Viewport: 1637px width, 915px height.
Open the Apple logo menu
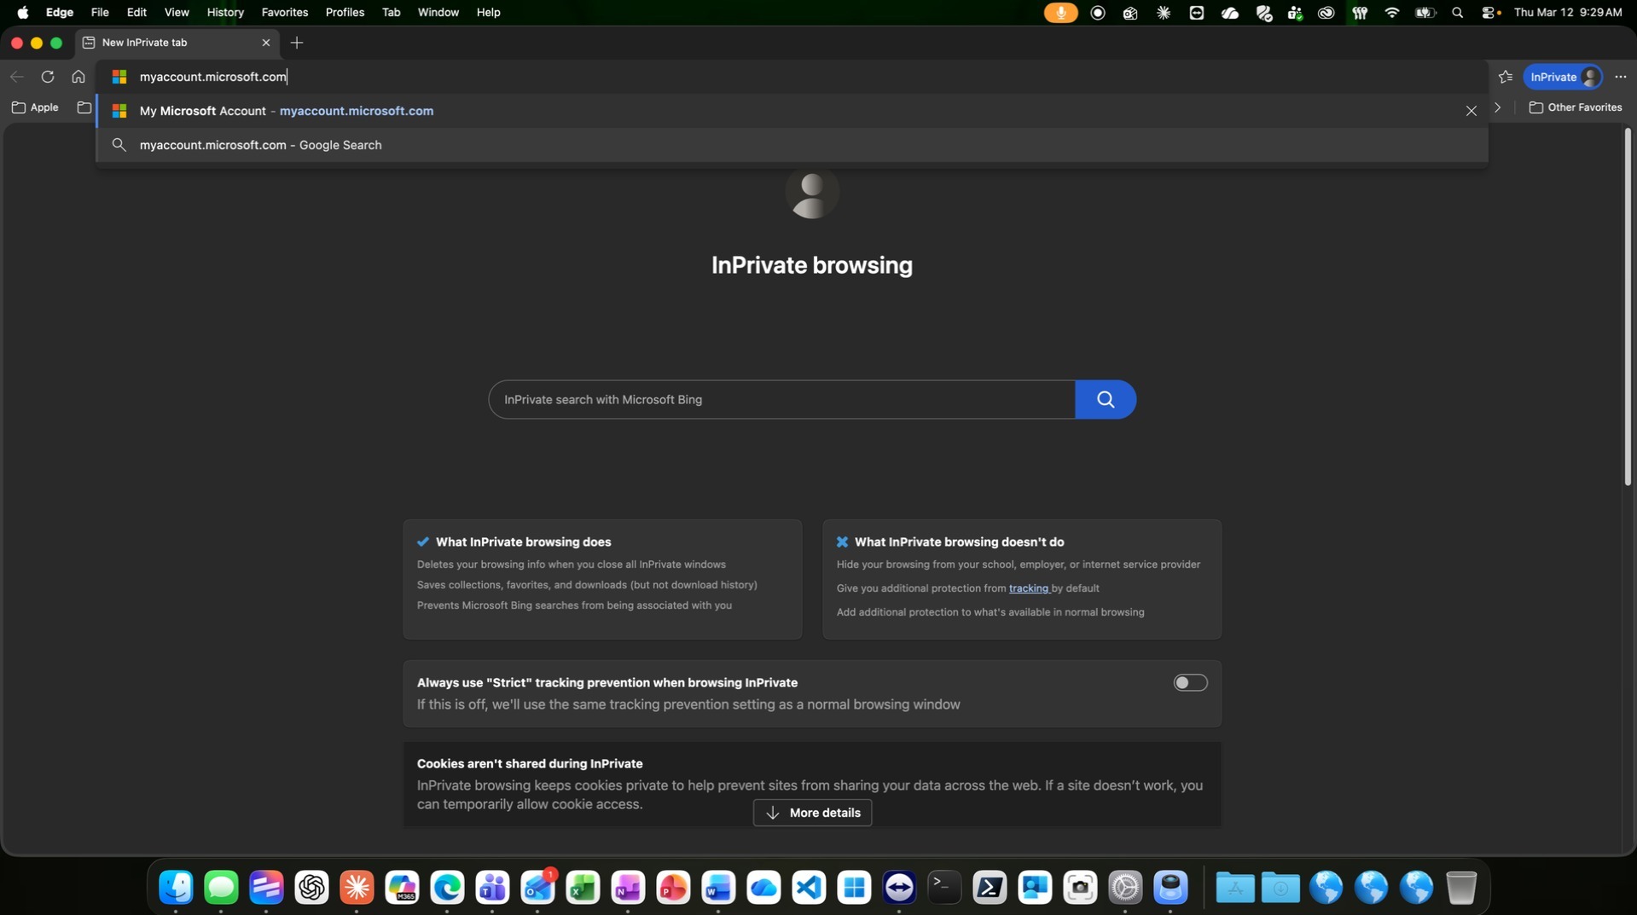[x=23, y=13]
